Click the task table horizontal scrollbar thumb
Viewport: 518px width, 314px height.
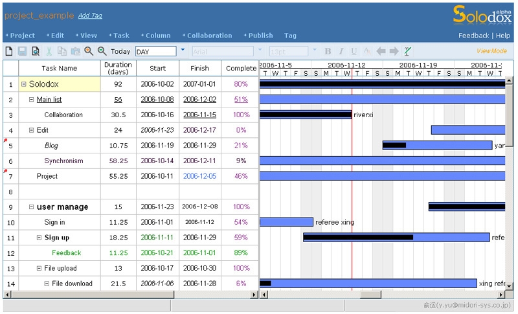click(93, 294)
